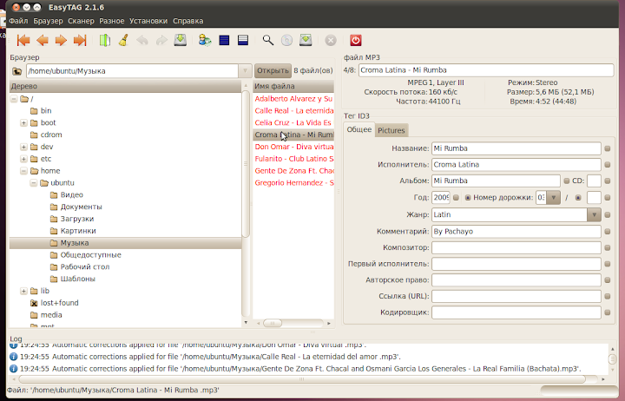Select all files icon in toolbar
This screenshot has height=401, width=625.
tap(224, 40)
